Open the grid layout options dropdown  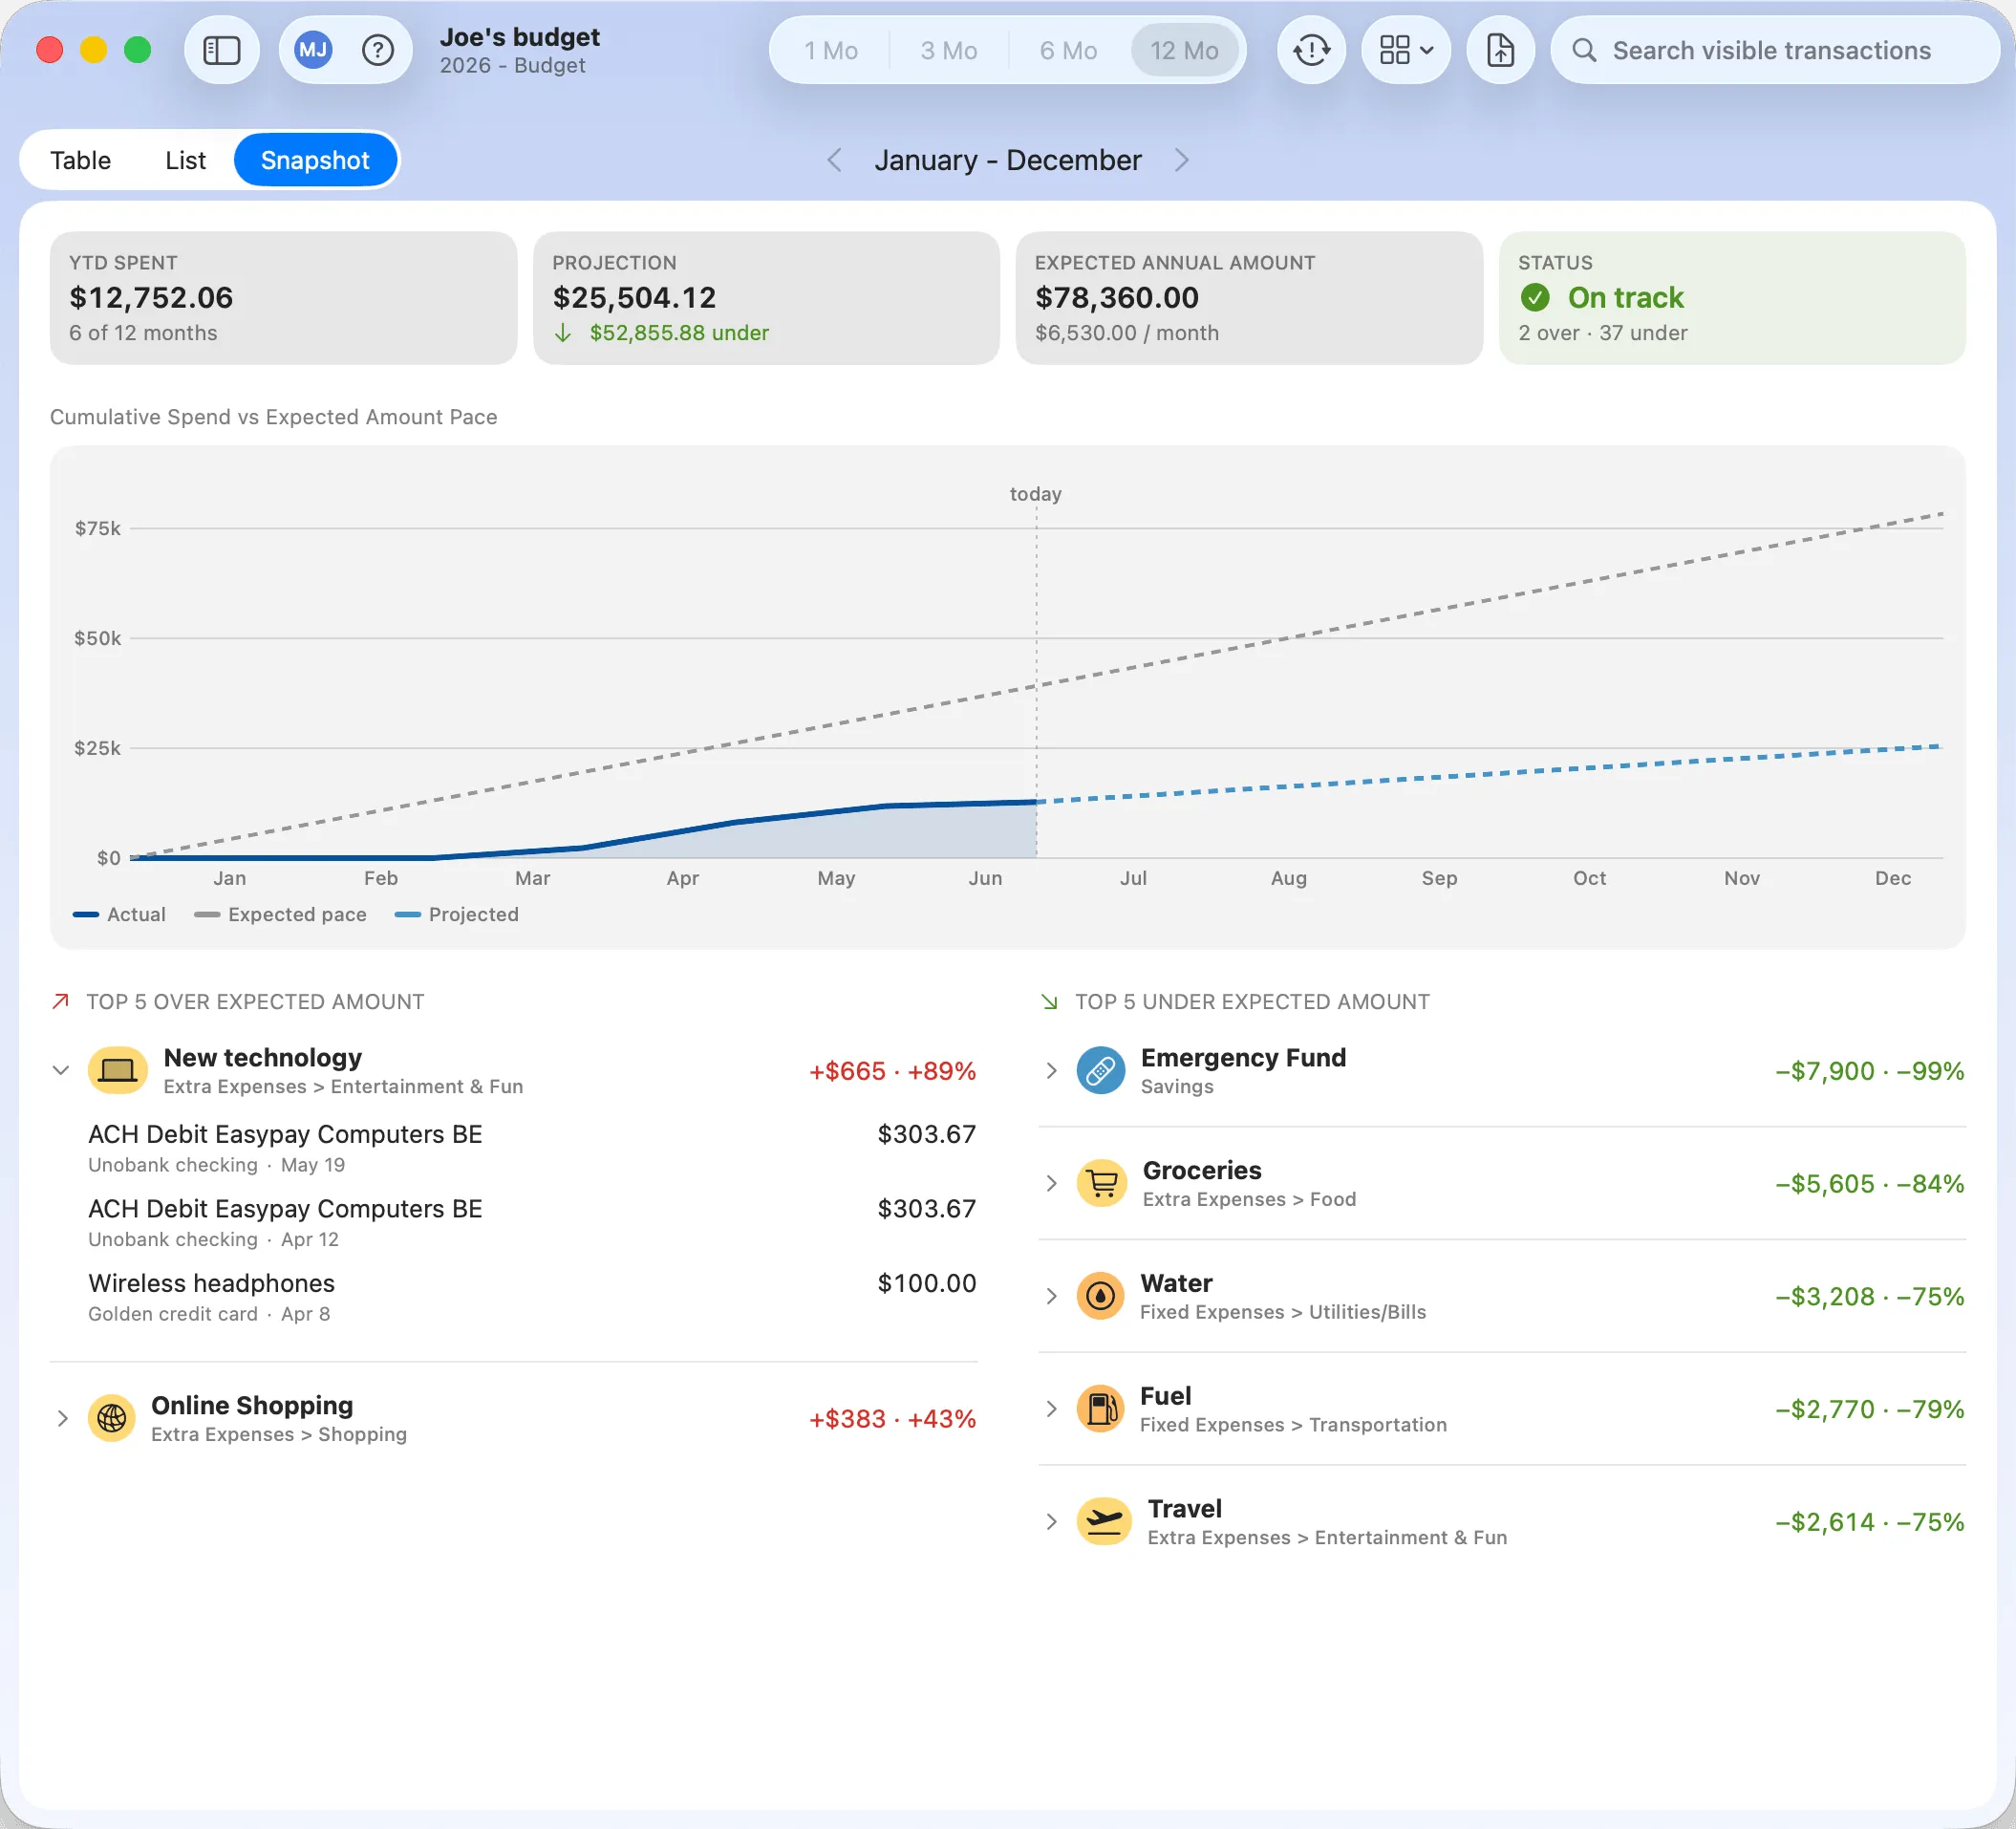1405,50
